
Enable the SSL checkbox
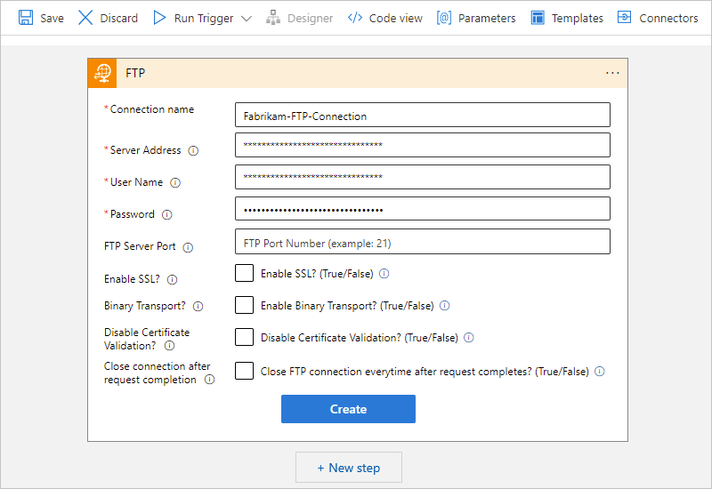(x=244, y=273)
